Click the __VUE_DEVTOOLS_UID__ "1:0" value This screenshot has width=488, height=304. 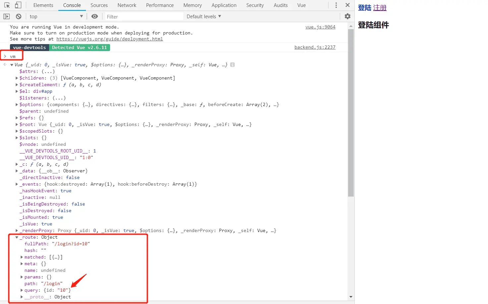click(x=86, y=157)
